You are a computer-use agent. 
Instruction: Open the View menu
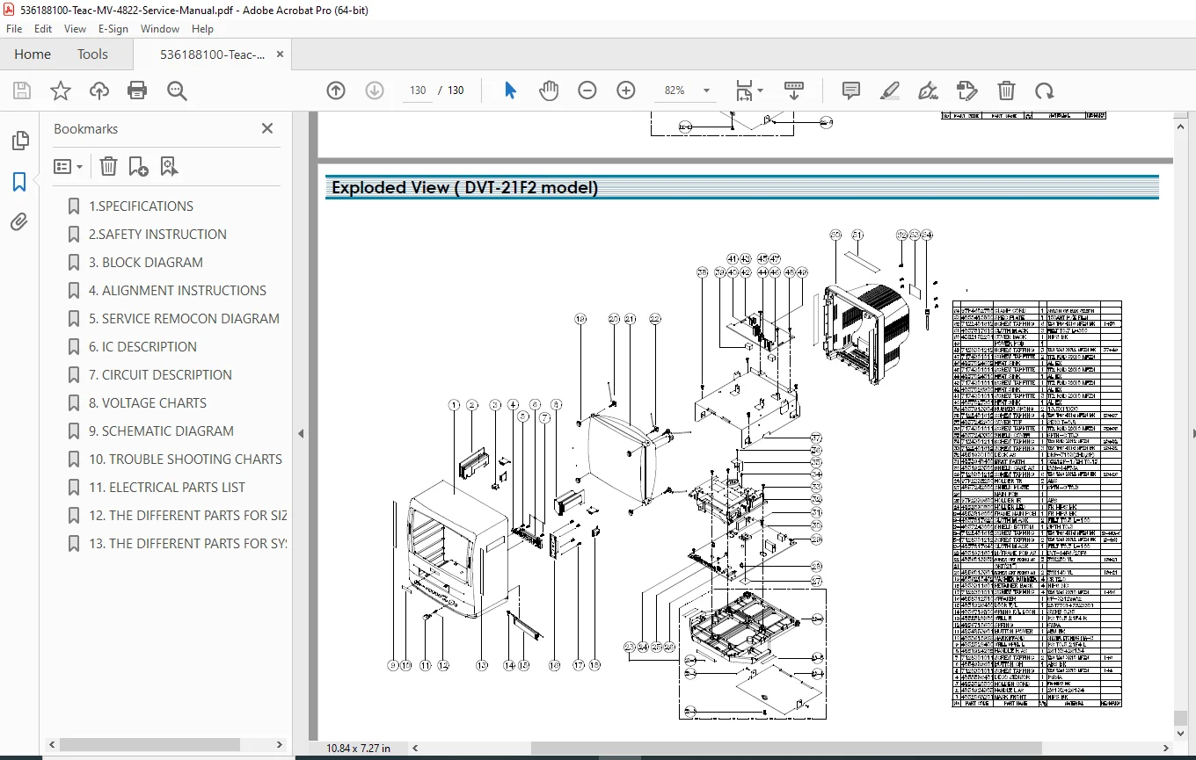75,29
